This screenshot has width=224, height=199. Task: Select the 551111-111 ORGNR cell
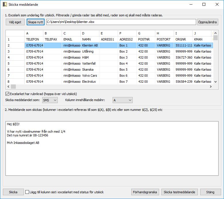tap(183, 45)
